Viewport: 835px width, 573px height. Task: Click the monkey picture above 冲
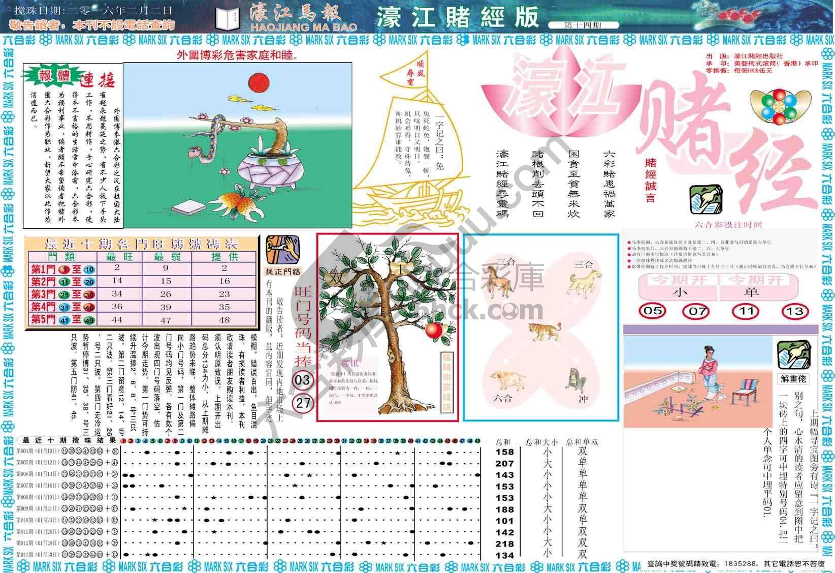(x=576, y=380)
